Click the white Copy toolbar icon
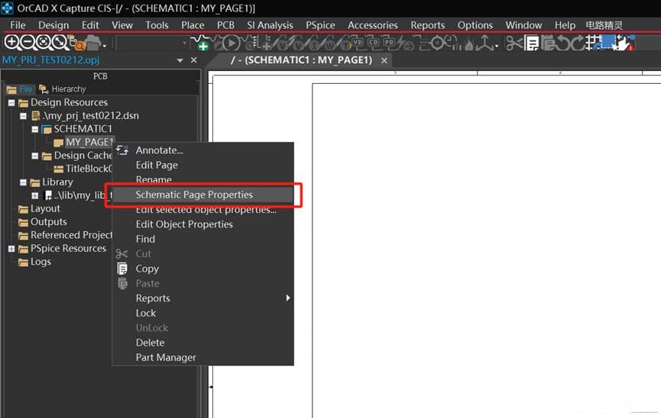Viewport: 661px width, 418px height. (x=532, y=43)
